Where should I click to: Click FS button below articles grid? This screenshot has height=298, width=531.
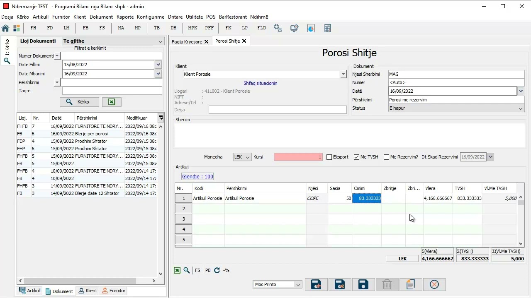coord(197,270)
